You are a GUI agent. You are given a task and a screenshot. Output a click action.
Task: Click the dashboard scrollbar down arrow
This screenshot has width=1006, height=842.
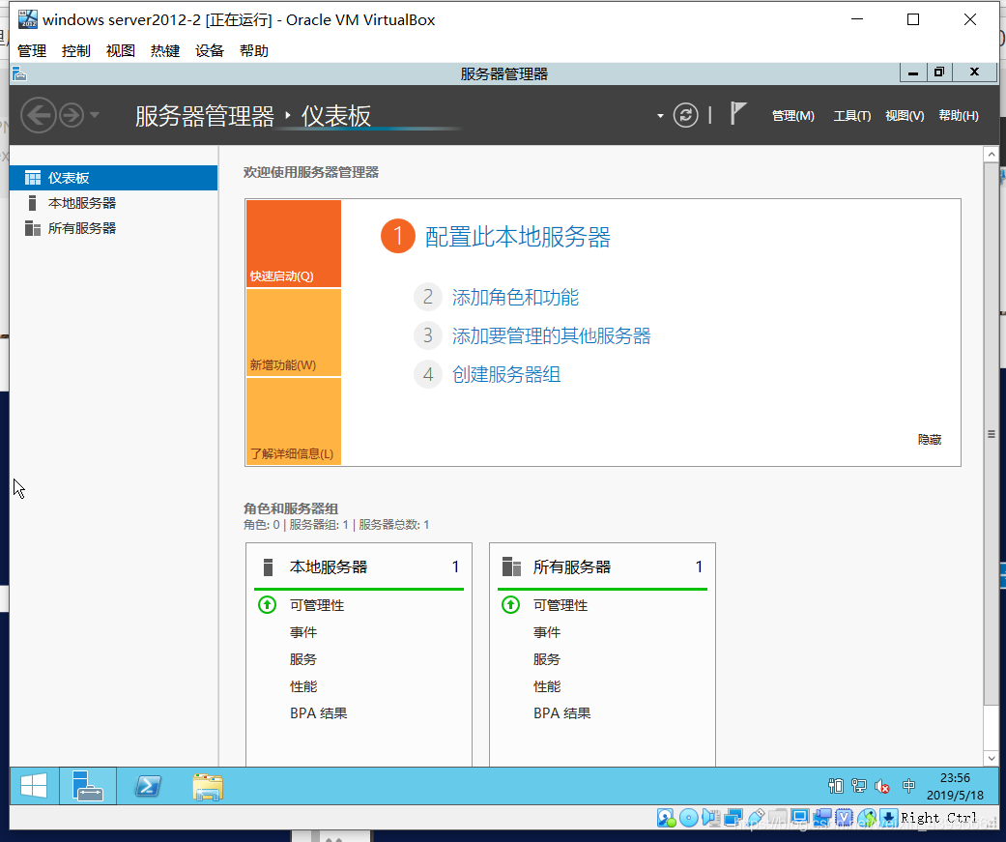click(x=992, y=758)
